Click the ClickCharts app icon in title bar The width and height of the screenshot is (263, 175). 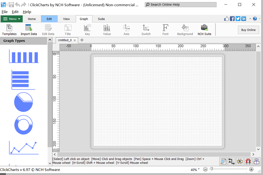3,5
